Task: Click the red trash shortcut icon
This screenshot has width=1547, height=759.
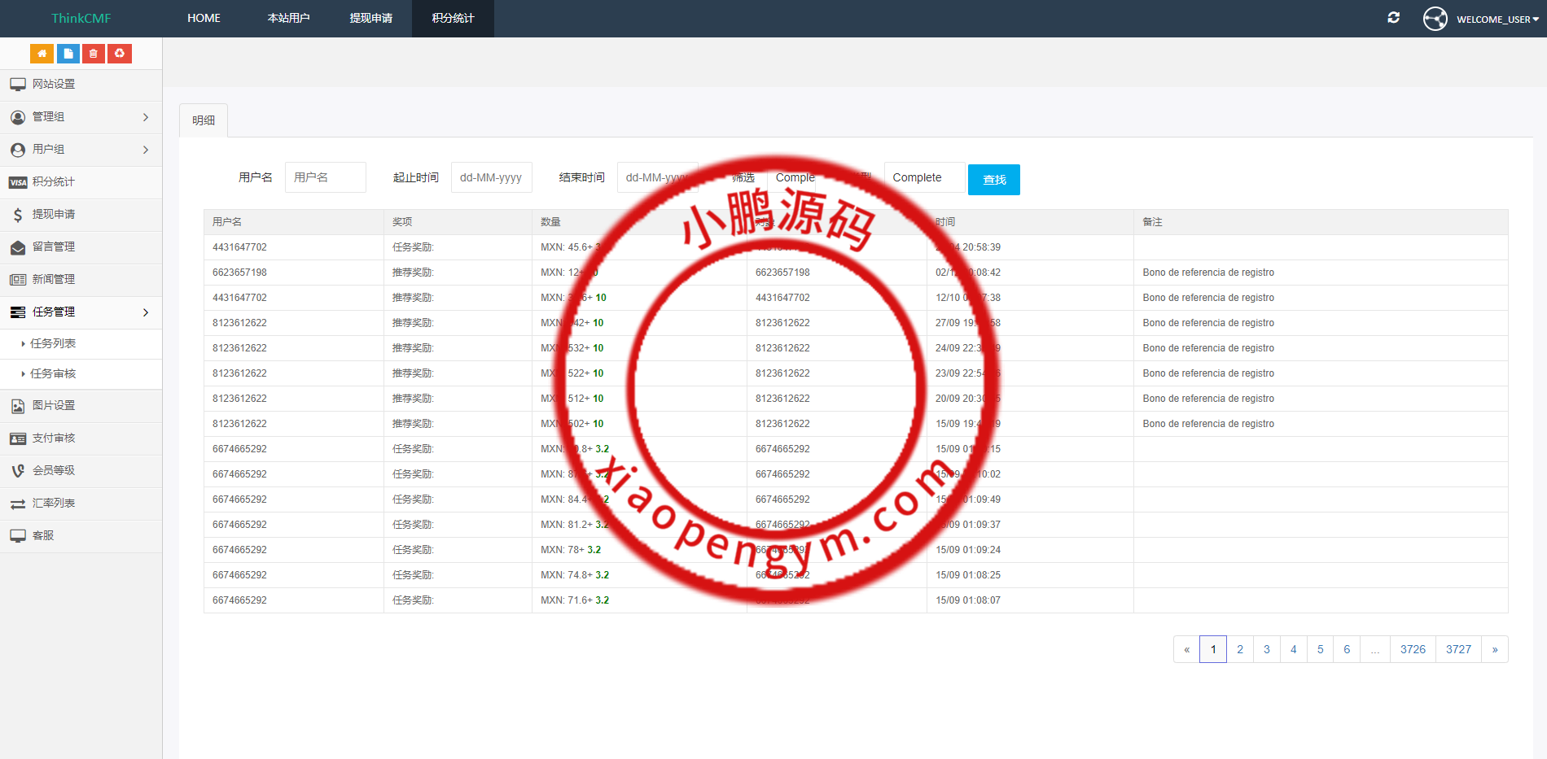Action: click(x=94, y=54)
